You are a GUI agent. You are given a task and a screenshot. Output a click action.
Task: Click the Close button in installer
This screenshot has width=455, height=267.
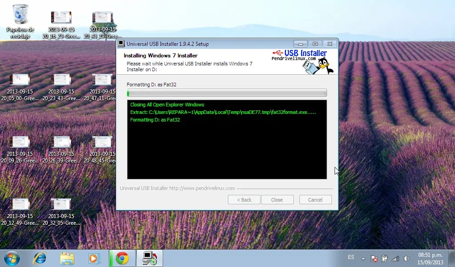click(x=277, y=200)
